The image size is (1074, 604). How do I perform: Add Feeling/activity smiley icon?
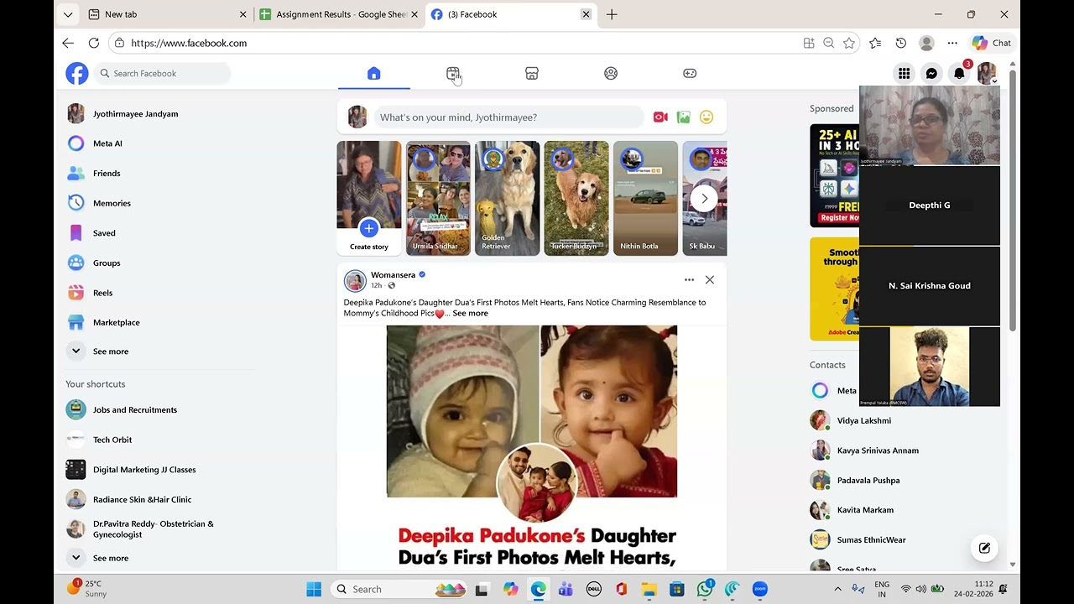click(x=706, y=117)
